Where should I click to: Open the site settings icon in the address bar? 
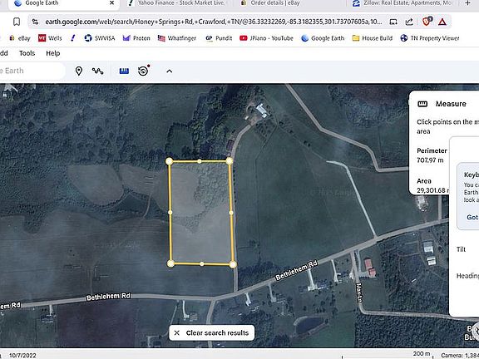click(36, 22)
